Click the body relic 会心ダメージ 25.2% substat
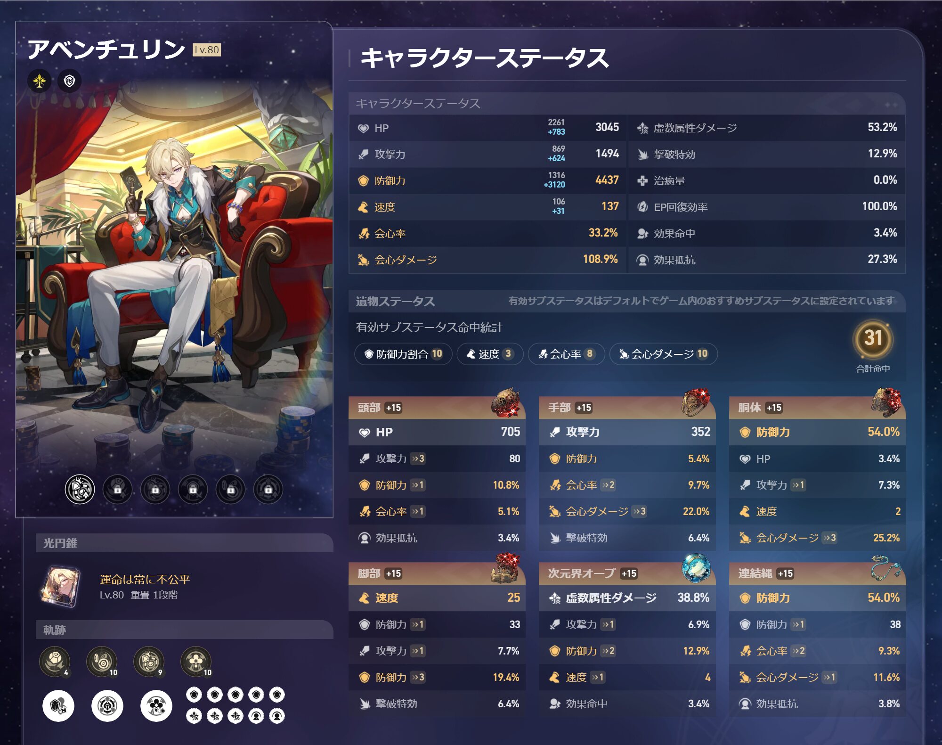This screenshot has width=942, height=745. tap(818, 538)
